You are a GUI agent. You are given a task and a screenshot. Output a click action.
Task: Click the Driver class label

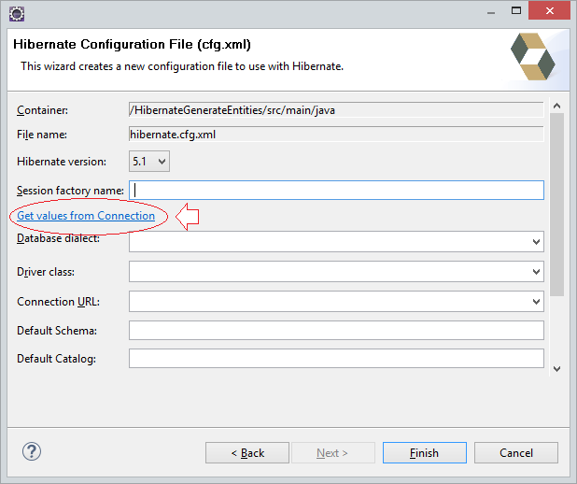pos(46,272)
